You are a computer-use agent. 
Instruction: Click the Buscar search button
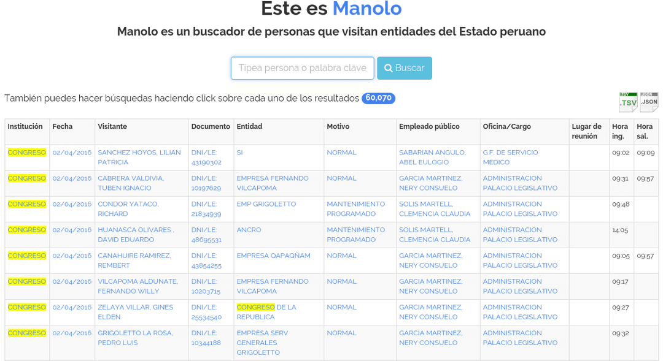coord(405,68)
